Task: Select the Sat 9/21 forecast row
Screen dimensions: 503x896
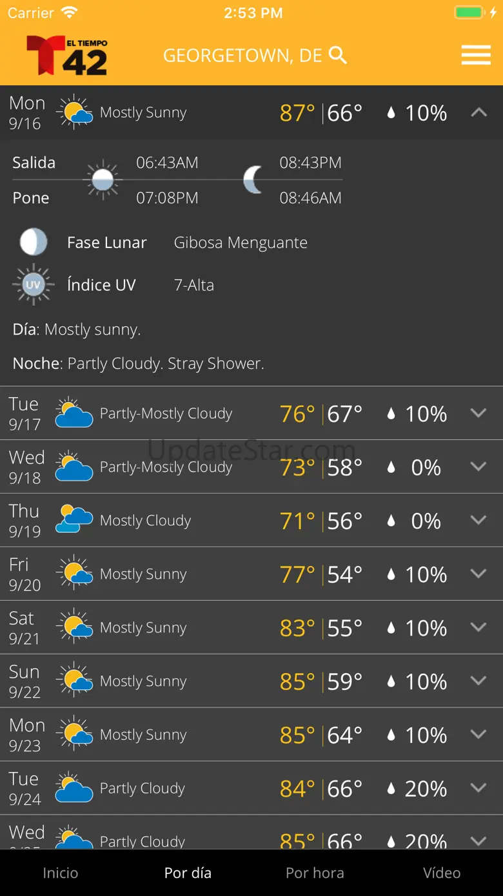Action: click(x=252, y=627)
